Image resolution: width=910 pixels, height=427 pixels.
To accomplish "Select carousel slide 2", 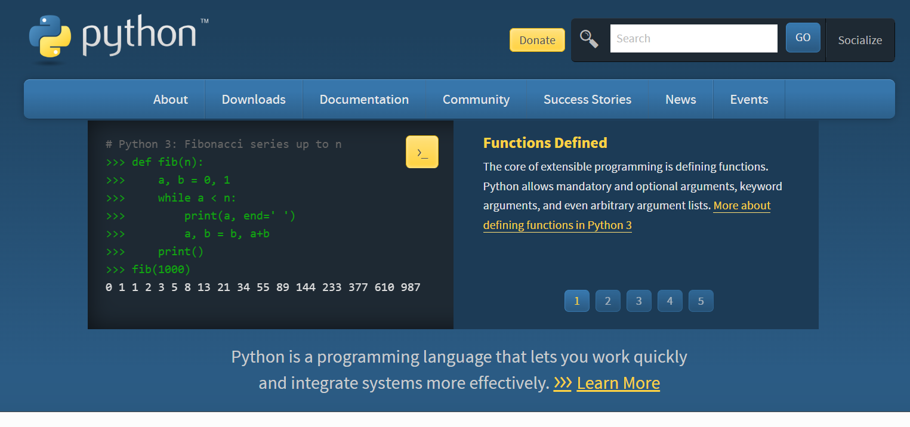I will tap(607, 301).
